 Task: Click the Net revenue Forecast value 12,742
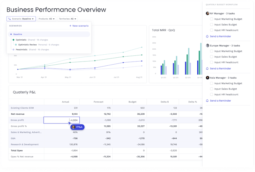107,114
